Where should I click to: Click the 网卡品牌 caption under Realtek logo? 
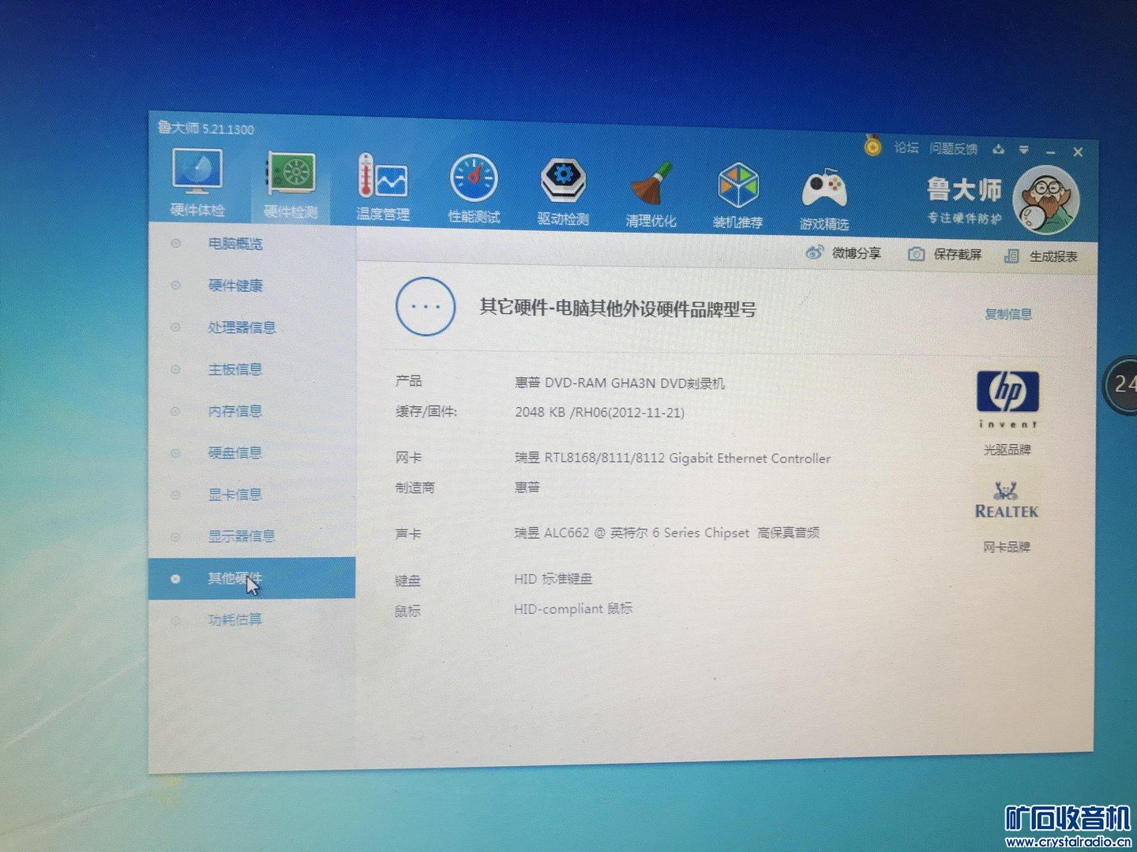(1007, 547)
